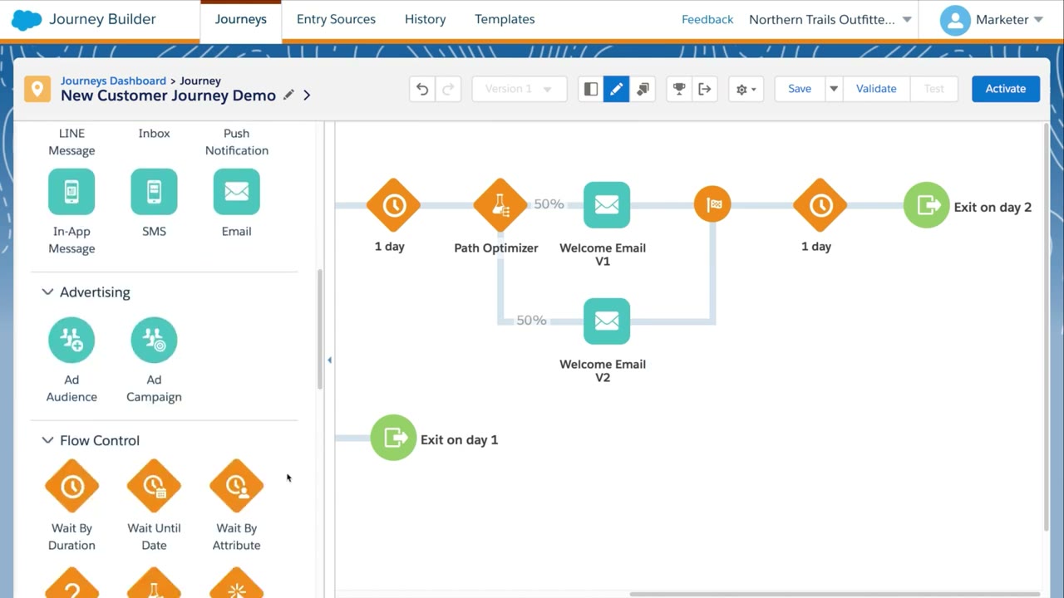Viewport: 1064px width, 598px height.
Task: Click the Test button
Action: point(934,89)
